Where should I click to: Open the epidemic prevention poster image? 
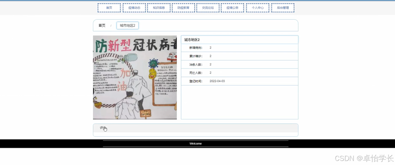(x=135, y=77)
